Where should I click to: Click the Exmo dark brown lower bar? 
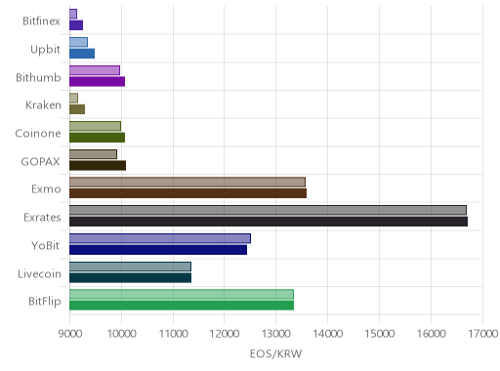[187, 193]
